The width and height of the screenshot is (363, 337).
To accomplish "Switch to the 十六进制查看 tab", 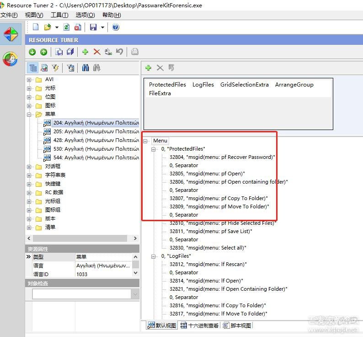I will tap(199, 326).
